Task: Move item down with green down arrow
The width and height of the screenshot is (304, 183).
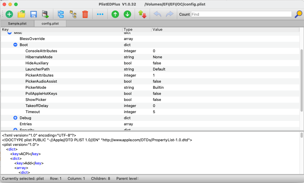Action: 127,14
